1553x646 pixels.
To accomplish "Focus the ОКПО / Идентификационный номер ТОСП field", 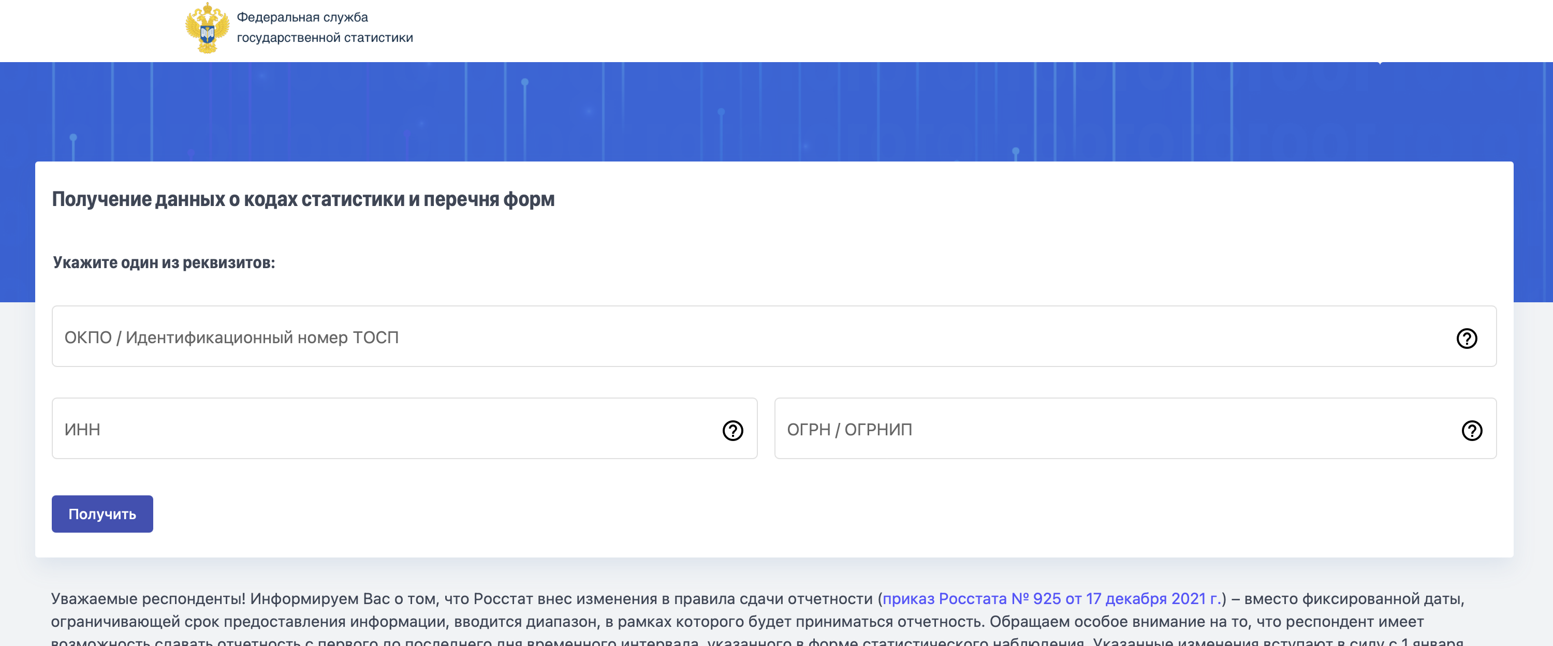I will [x=774, y=336].
